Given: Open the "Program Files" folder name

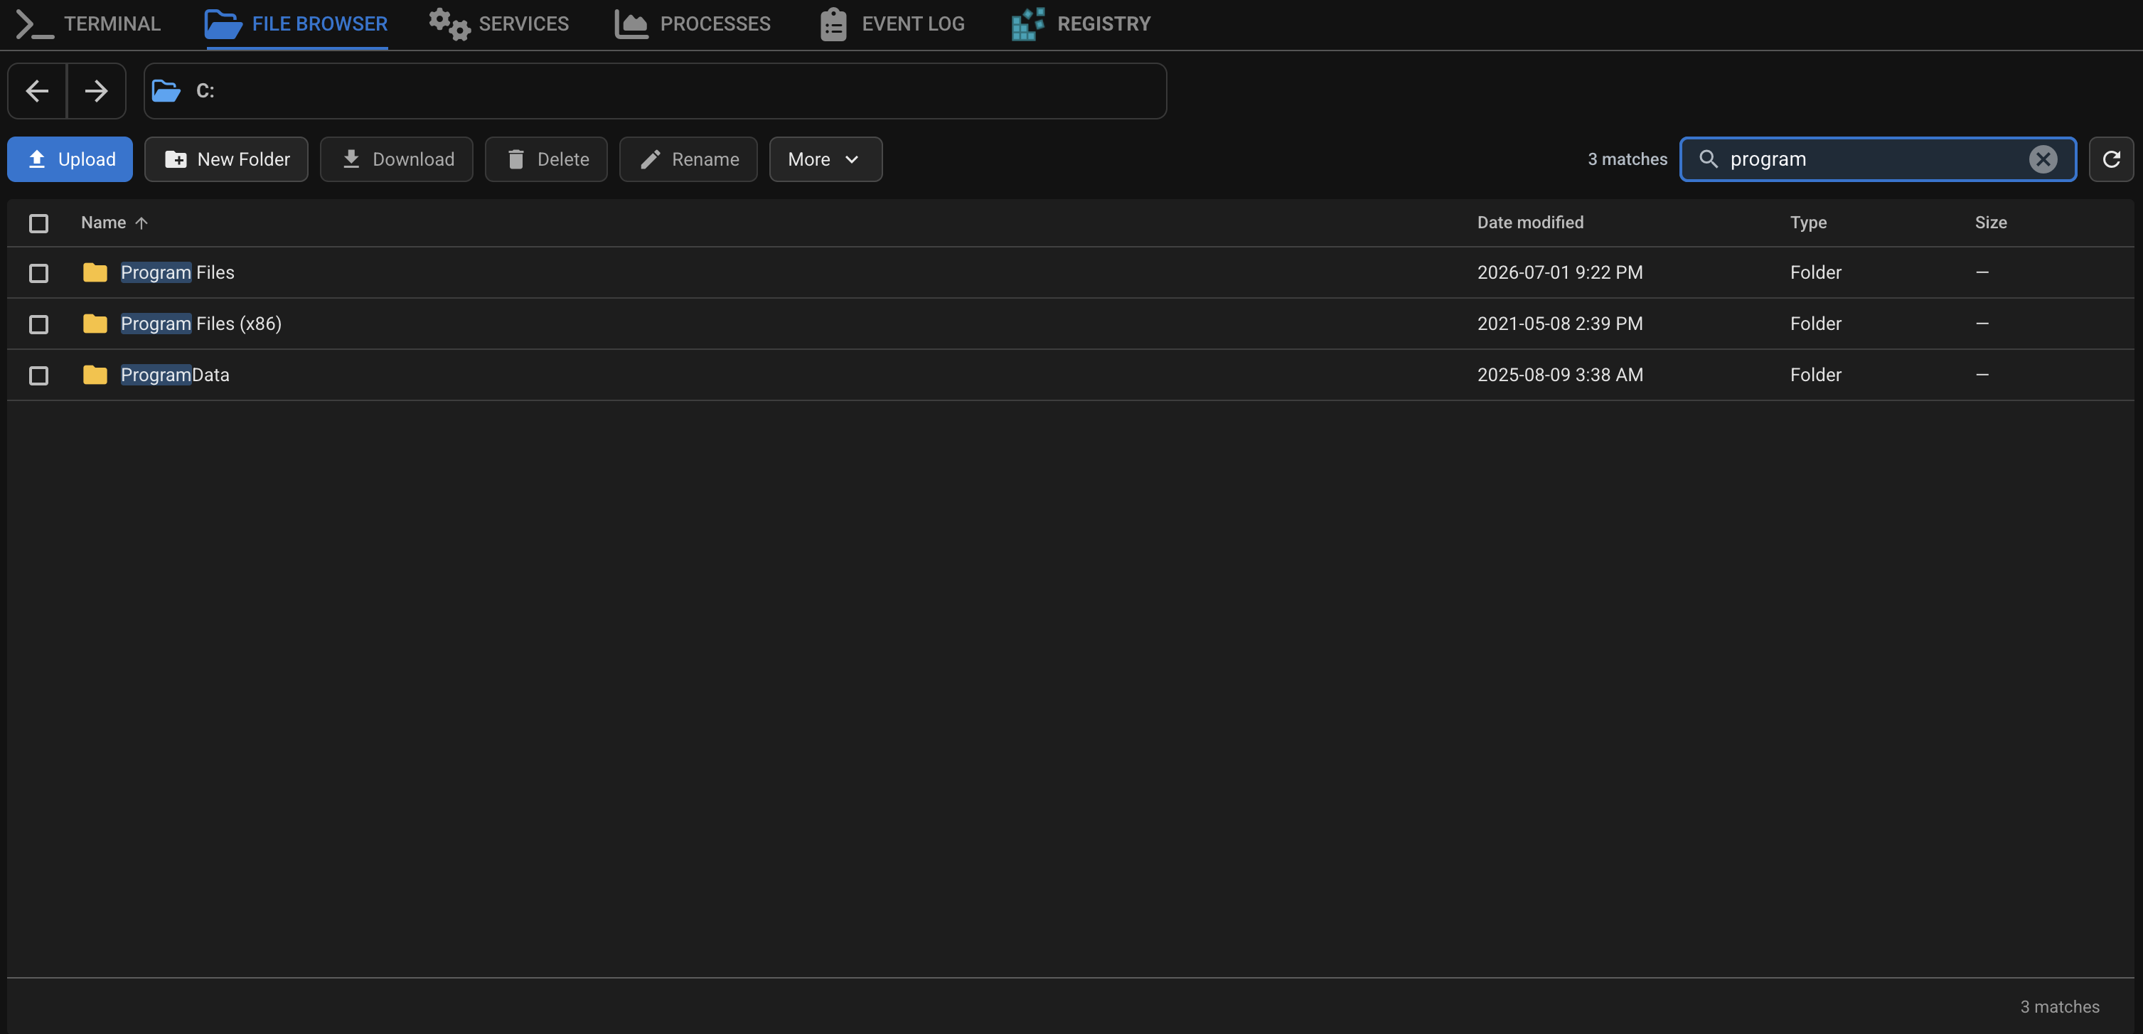Looking at the screenshot, I should coord(177,273).
